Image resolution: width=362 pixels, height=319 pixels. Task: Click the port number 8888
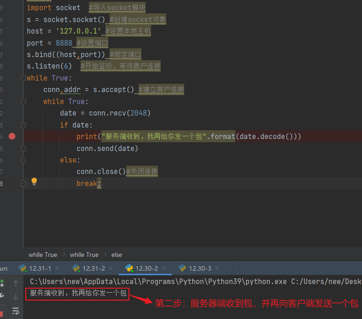pos(64,43)
